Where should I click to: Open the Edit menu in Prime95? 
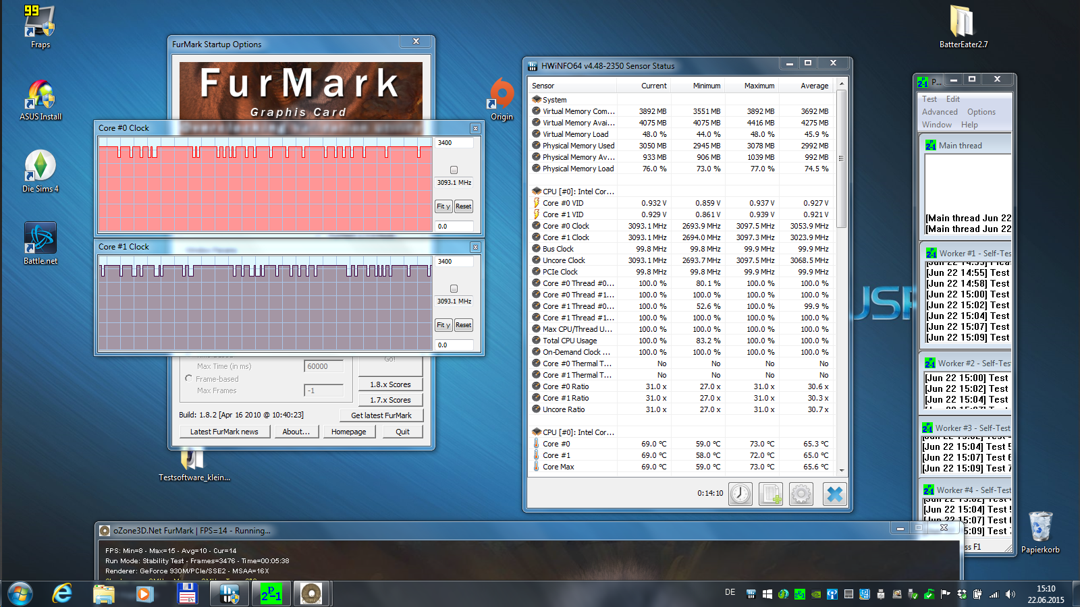[x=952, y=99]
